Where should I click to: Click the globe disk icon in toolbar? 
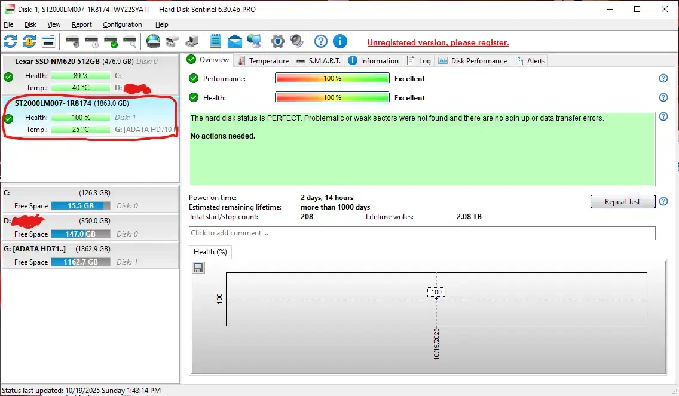[x=154, y=41]
